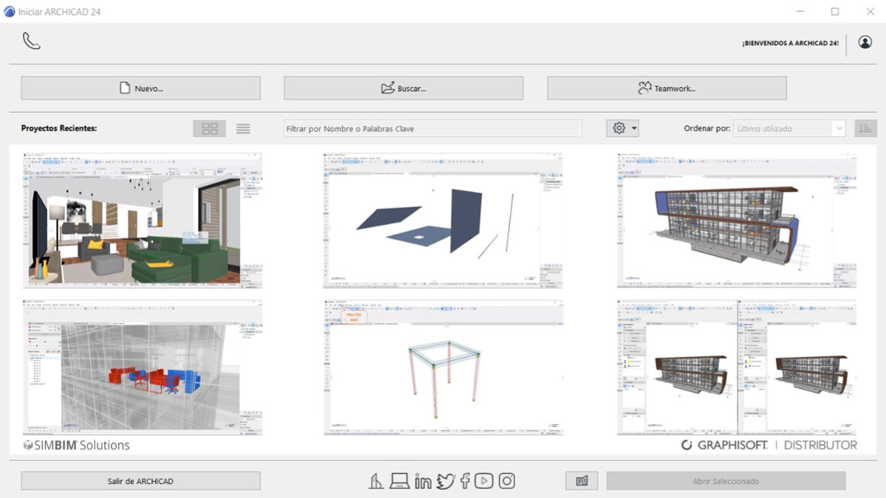Click the open-book icon button

tap(582, 481)
